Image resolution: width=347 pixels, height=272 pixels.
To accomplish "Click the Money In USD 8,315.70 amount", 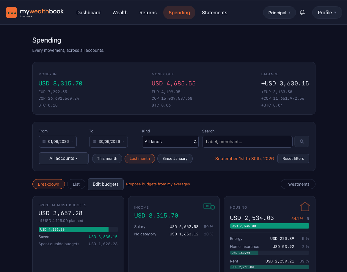I will [x=60, y=84].
